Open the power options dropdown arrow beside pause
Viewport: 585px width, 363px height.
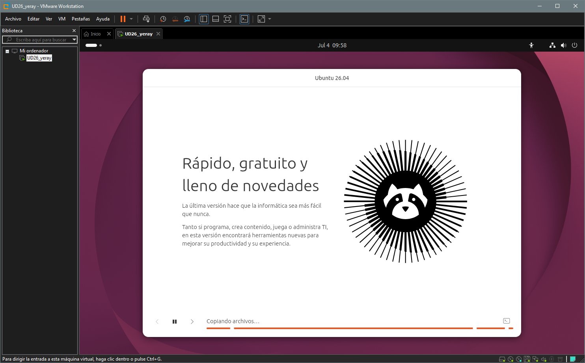(x=131, y=19)
